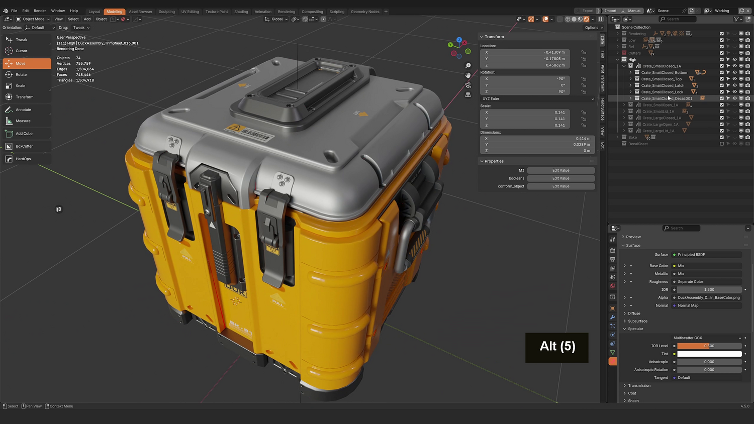The image size is (754, 424).
Task: Activate the Add Cube tool
Action: (x=27, y=134)
